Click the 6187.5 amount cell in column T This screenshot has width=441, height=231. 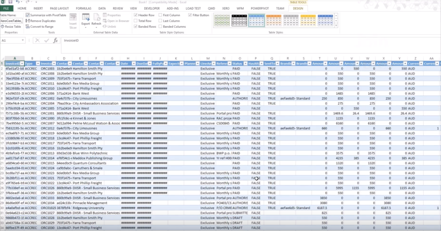(x=320, y=208)
